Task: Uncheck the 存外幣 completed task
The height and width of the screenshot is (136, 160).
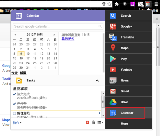Action: (14, 104)
